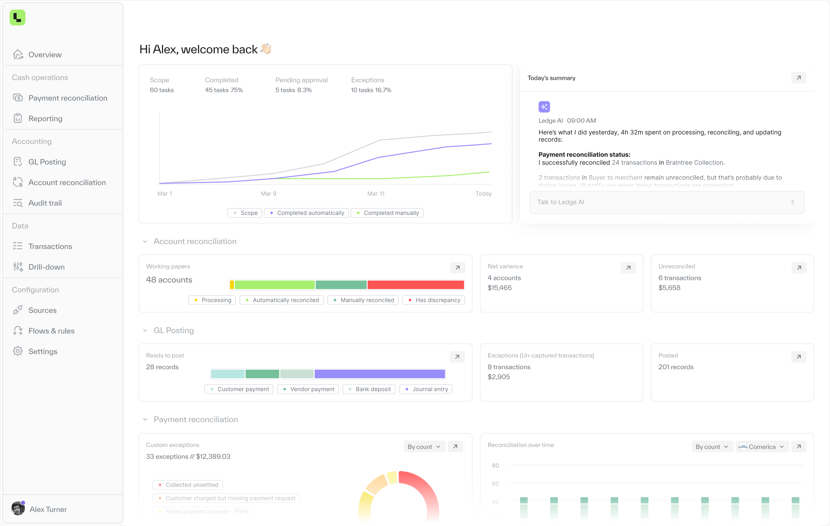Click the Reporting clipboard icon

[x=18, y=119]
